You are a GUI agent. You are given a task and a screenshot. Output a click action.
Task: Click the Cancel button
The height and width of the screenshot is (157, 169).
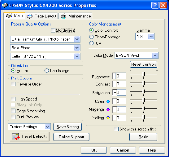(123, 150)
